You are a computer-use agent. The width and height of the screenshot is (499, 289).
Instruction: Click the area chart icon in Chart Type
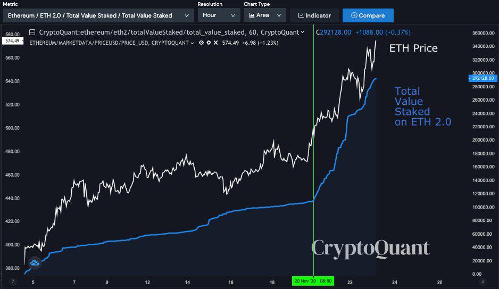coord(252,15)
